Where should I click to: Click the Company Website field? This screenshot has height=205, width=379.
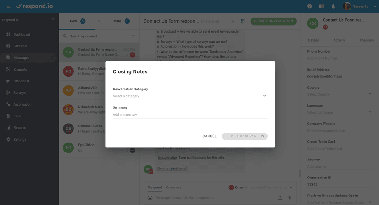[x=339, y=130]
